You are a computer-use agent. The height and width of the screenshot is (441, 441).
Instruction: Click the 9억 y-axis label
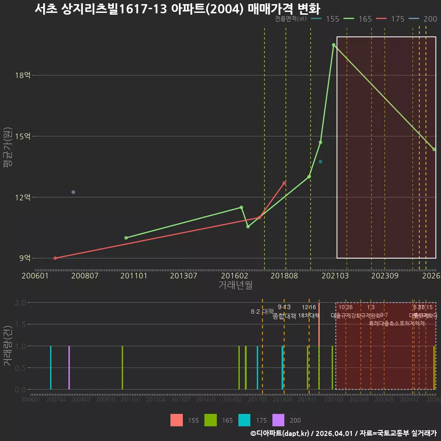(x=25, y=258)
